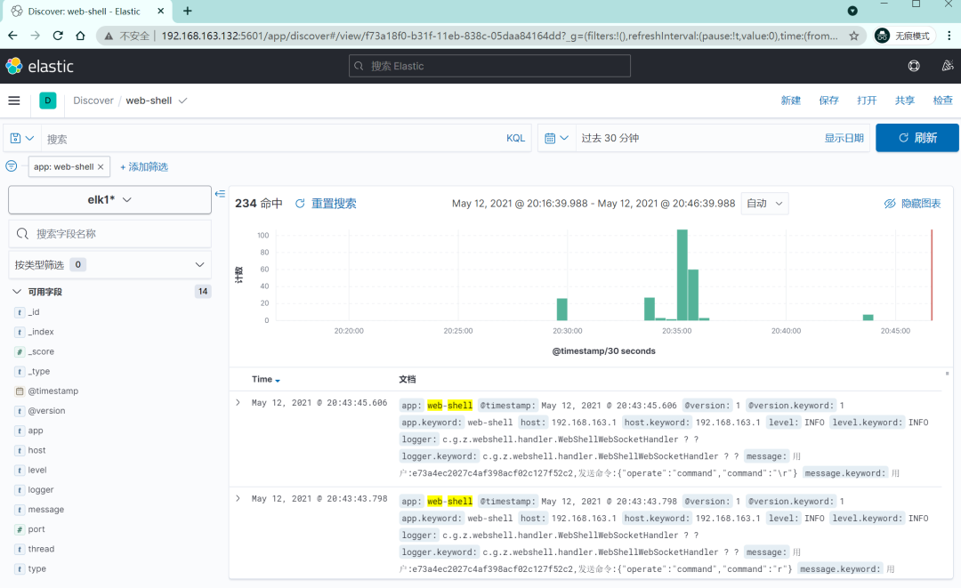This screenshot has width=961, height=588.
Task: Bookmark page with the star icon
Action: pyautogui.click(x=853, y=36)
